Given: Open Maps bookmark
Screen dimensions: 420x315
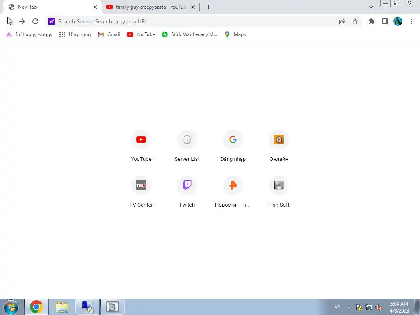Looking at the screenshot, I should click(x=235, y=34).
